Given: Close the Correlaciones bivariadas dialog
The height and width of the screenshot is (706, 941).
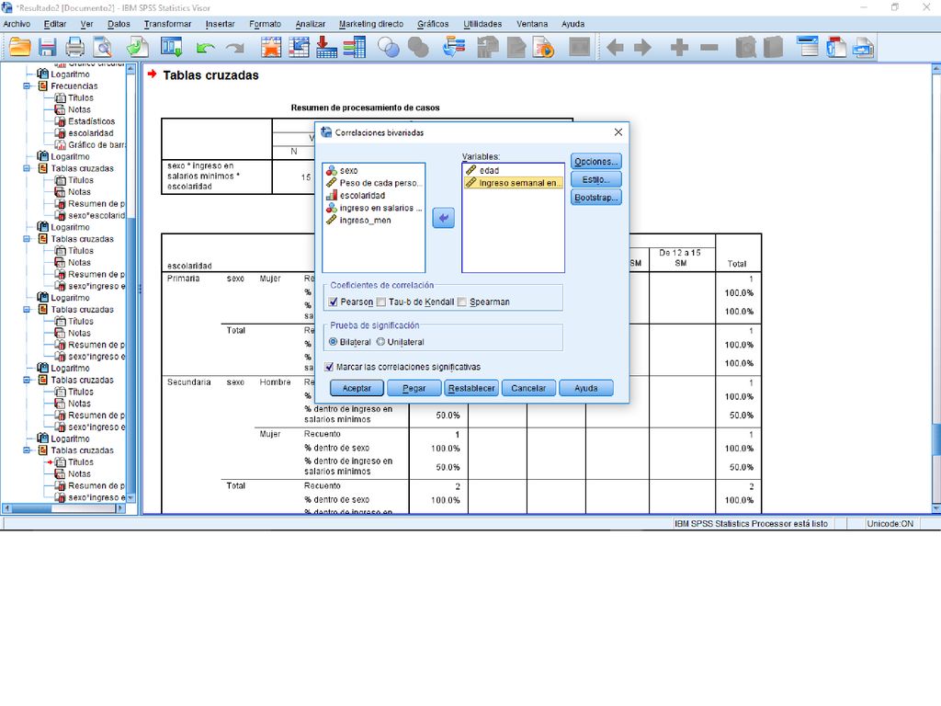Looking at the screenshot, I should tap(618, 132).
